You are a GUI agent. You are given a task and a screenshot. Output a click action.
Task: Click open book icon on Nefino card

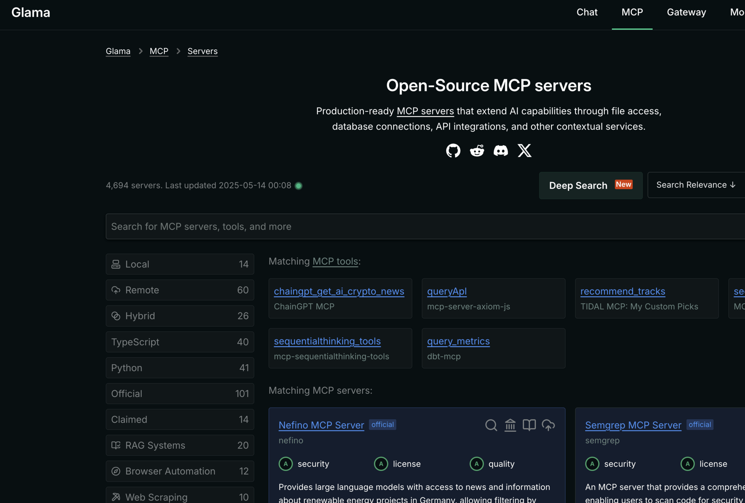[529, 425]
